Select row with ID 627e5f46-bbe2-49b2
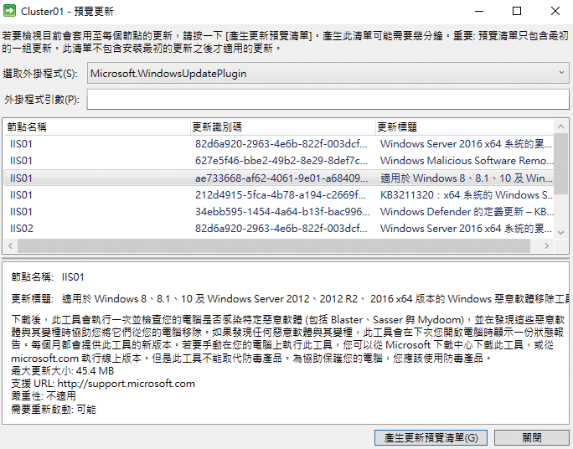Viewport: 573px width, 449px height. [x=279, y=161]
